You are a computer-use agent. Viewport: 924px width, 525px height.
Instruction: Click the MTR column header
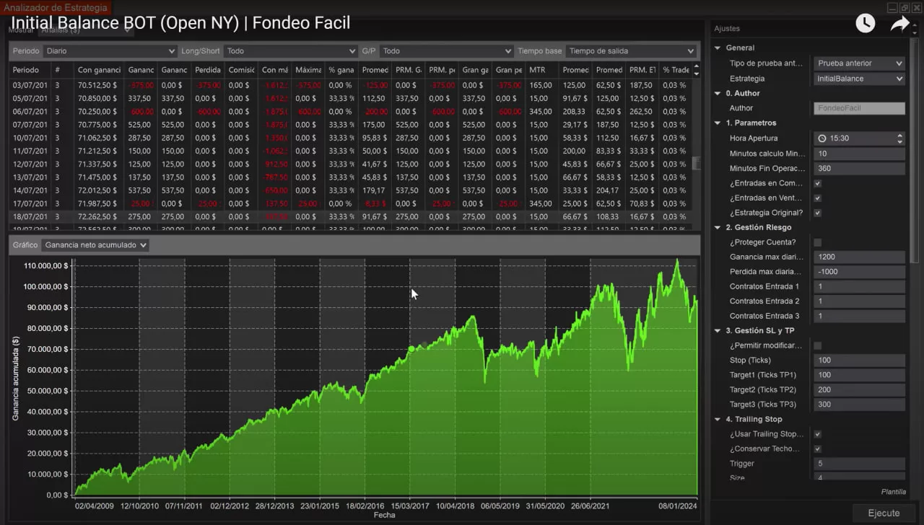(x=538, y=70)
